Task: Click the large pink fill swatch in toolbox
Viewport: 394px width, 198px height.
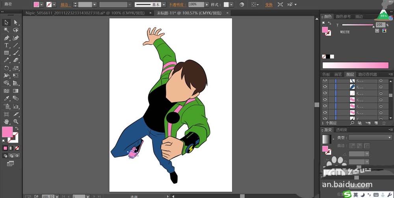Action: (7, 132)
